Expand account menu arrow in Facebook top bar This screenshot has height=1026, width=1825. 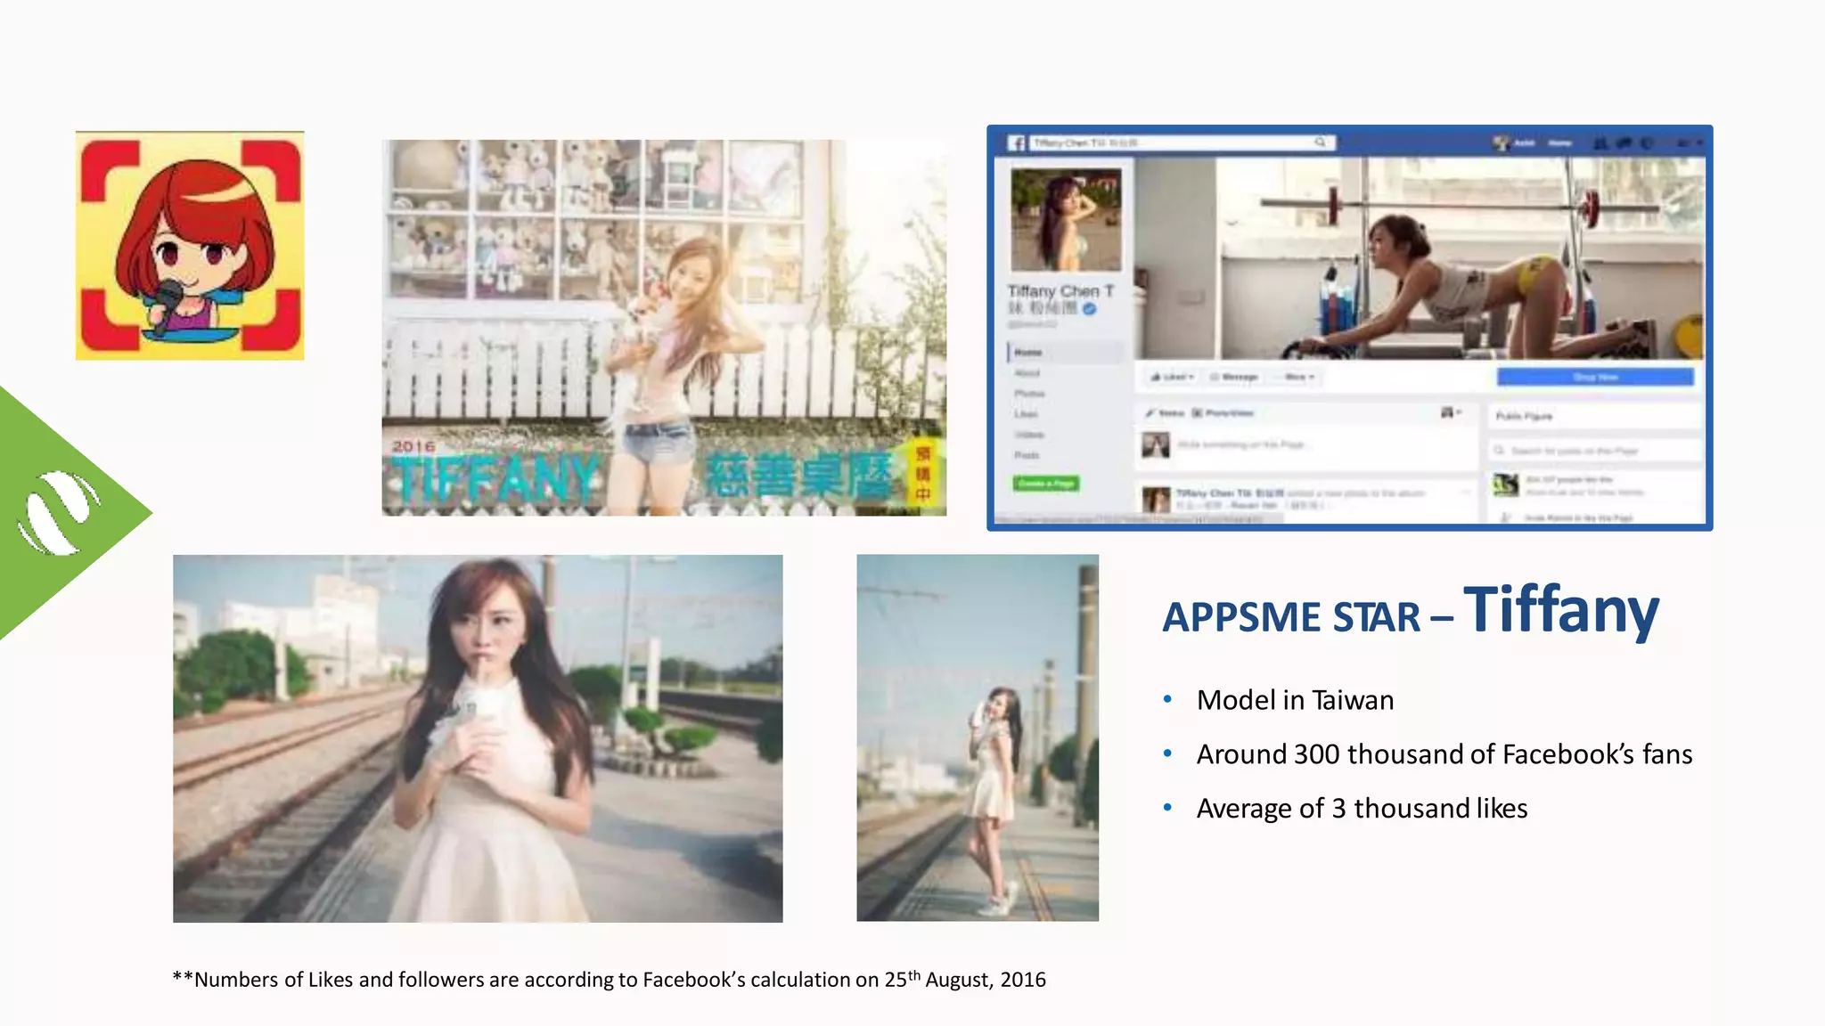(1698, 143)
